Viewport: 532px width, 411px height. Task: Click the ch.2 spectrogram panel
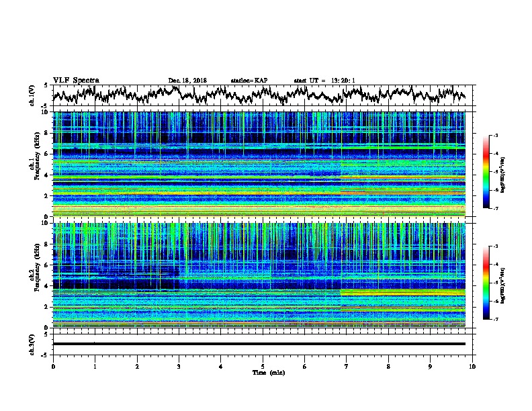pyautogui.click(x=259, y=275)
